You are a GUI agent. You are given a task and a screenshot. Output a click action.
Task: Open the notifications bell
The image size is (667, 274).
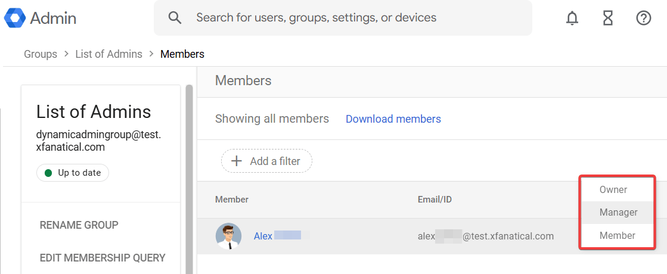572,18
